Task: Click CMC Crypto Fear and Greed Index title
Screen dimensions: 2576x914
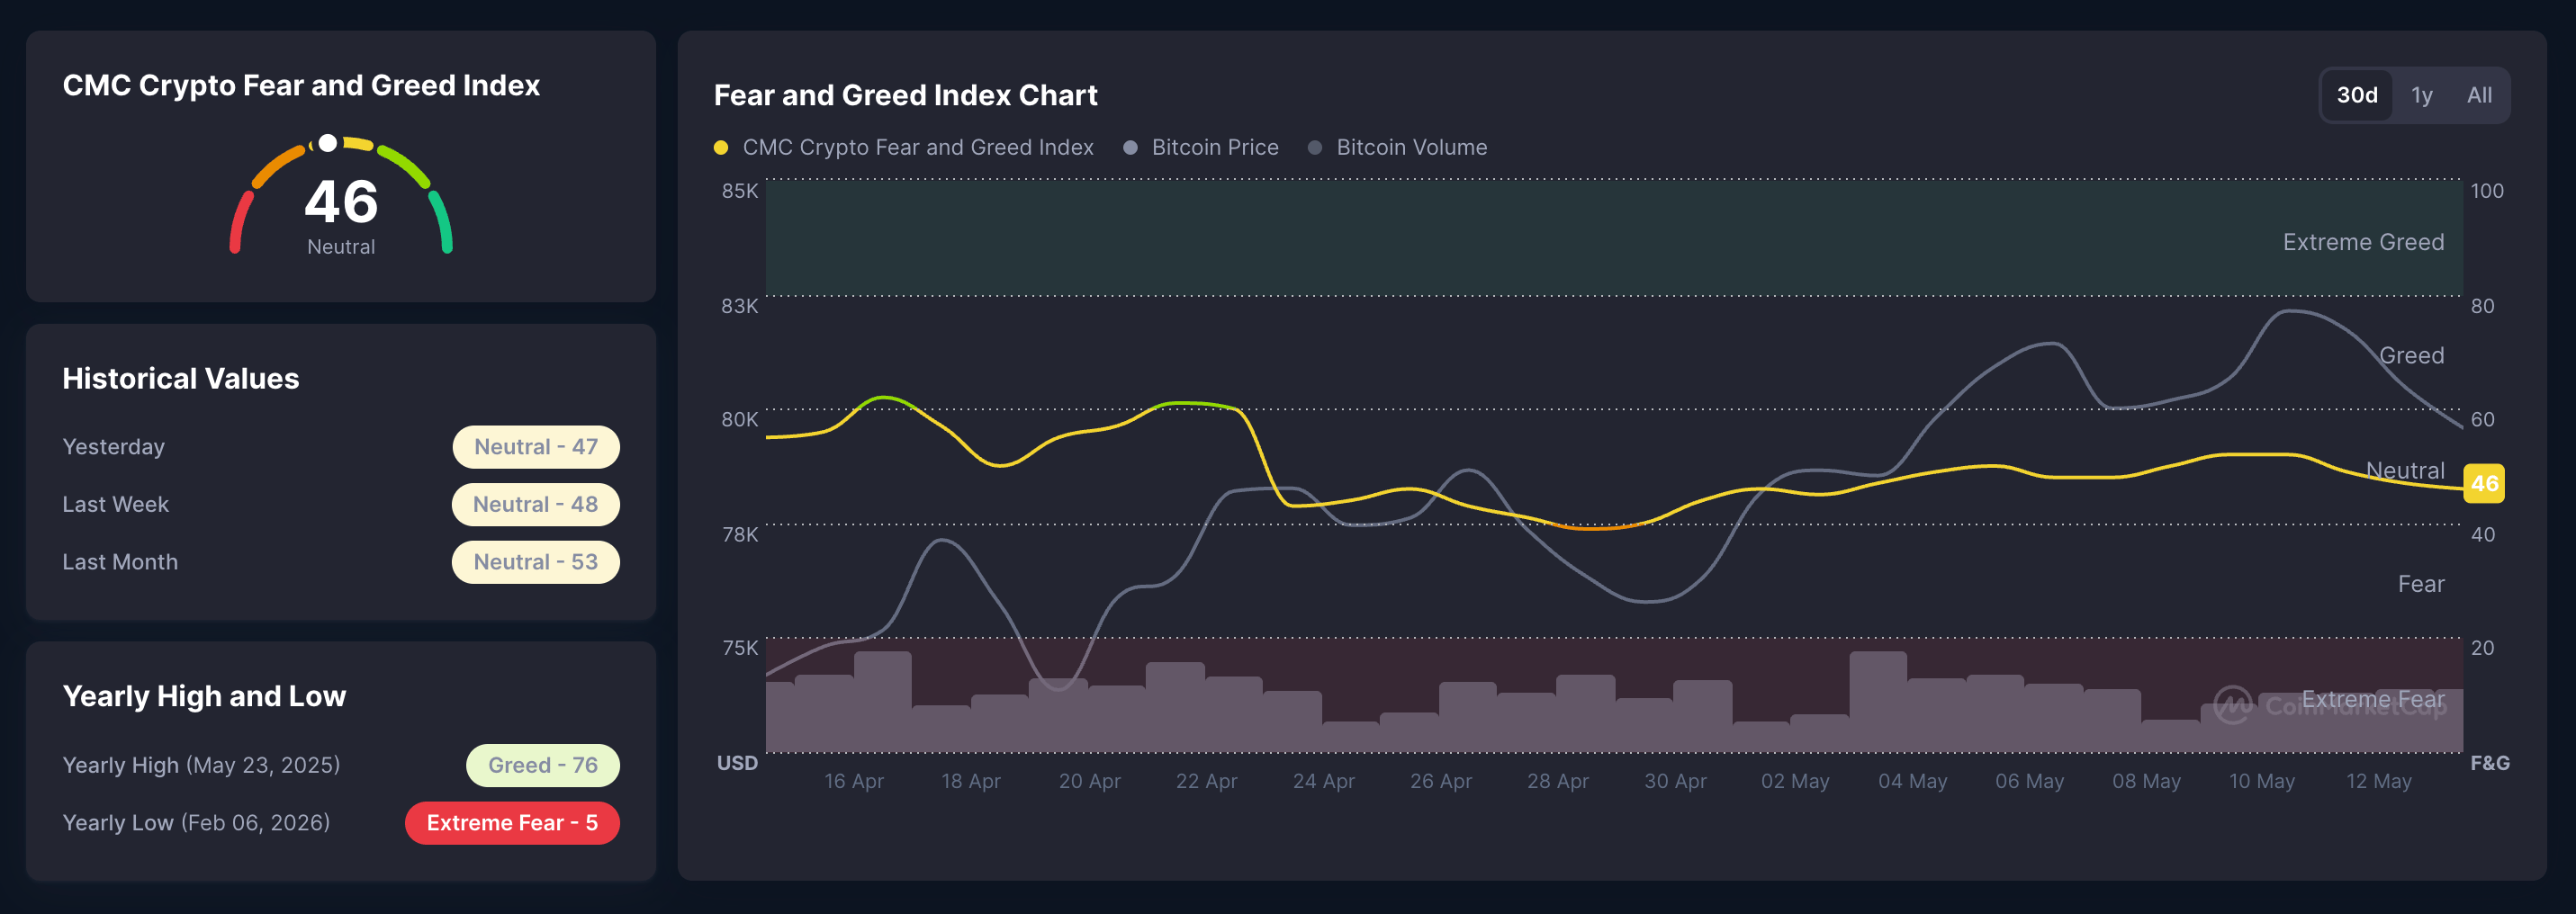Action: pos(301,86)
